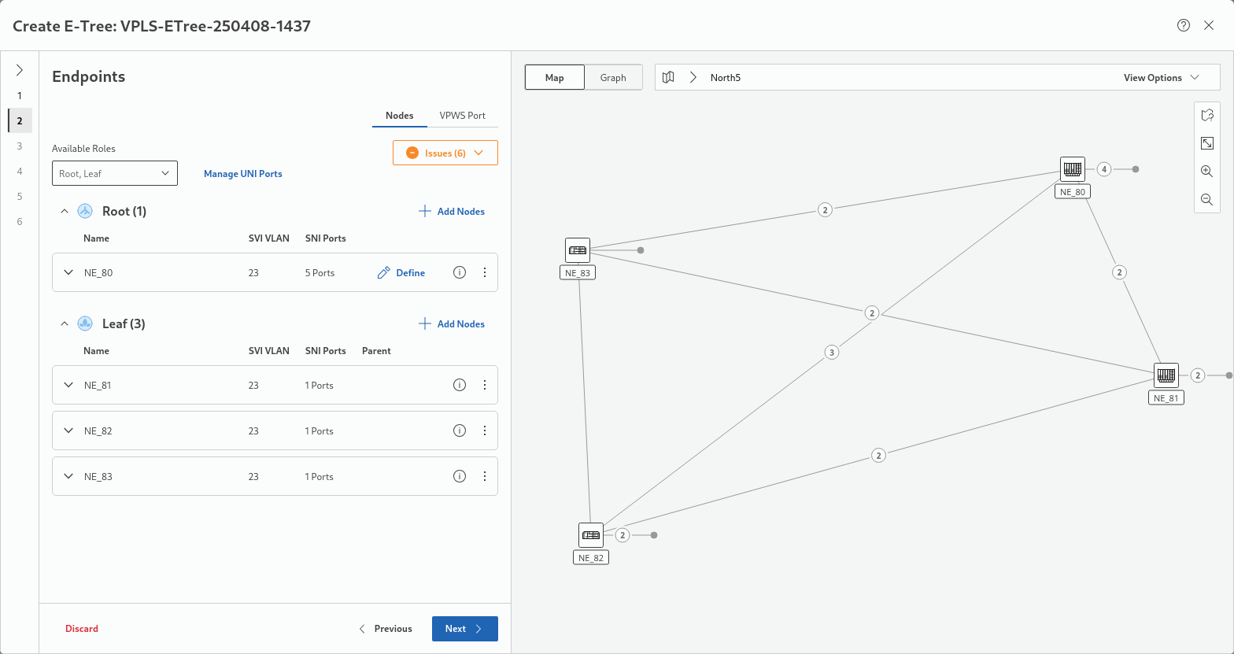Select the NE_83 node icon on map

point(578,250)
